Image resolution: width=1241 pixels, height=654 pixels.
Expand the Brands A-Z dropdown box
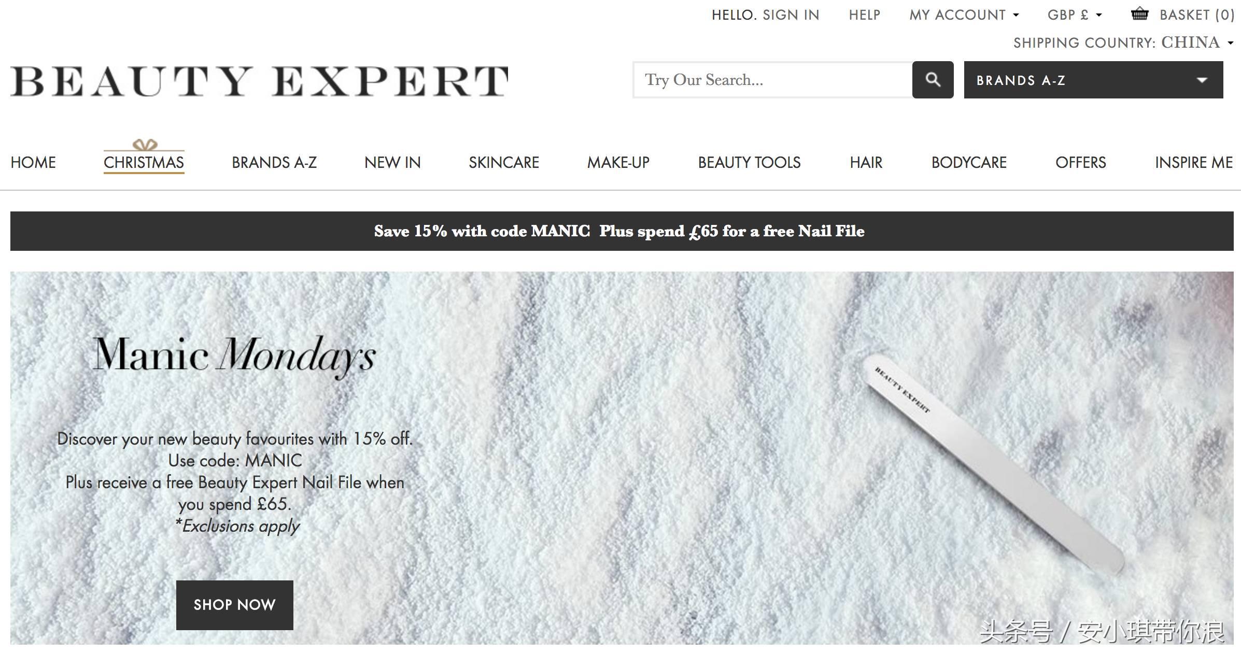[x=1093, y=80]
